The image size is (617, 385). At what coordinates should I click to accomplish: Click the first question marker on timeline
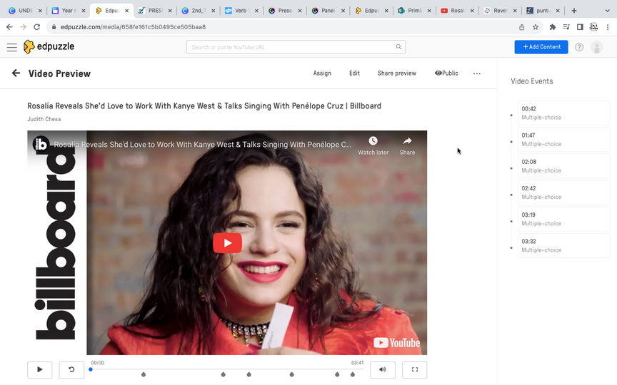point(144,374)
